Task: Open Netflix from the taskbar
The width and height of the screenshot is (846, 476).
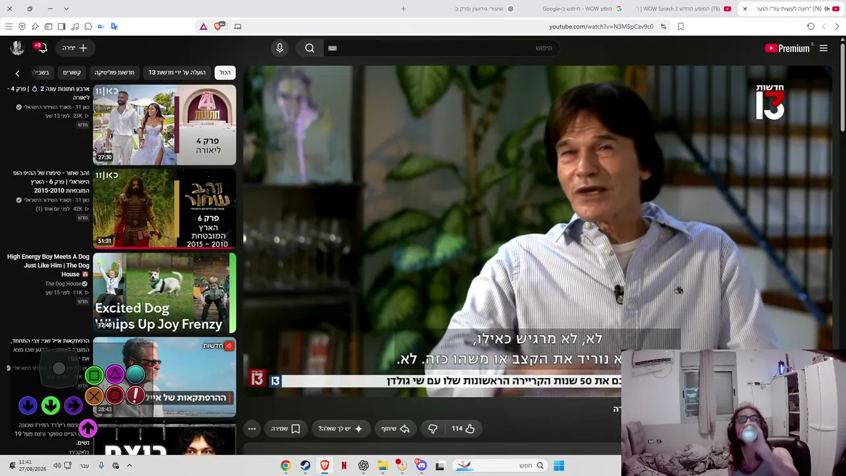Action: [x=344, y=465]
